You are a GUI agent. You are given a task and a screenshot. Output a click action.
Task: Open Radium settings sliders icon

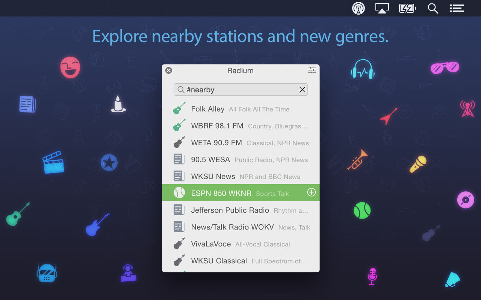[312, 70]
